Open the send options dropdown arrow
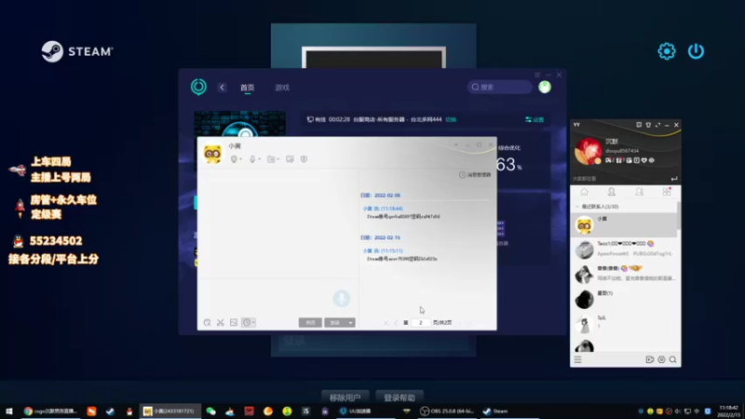Viewport: 745px width, 419px height. 351,322
